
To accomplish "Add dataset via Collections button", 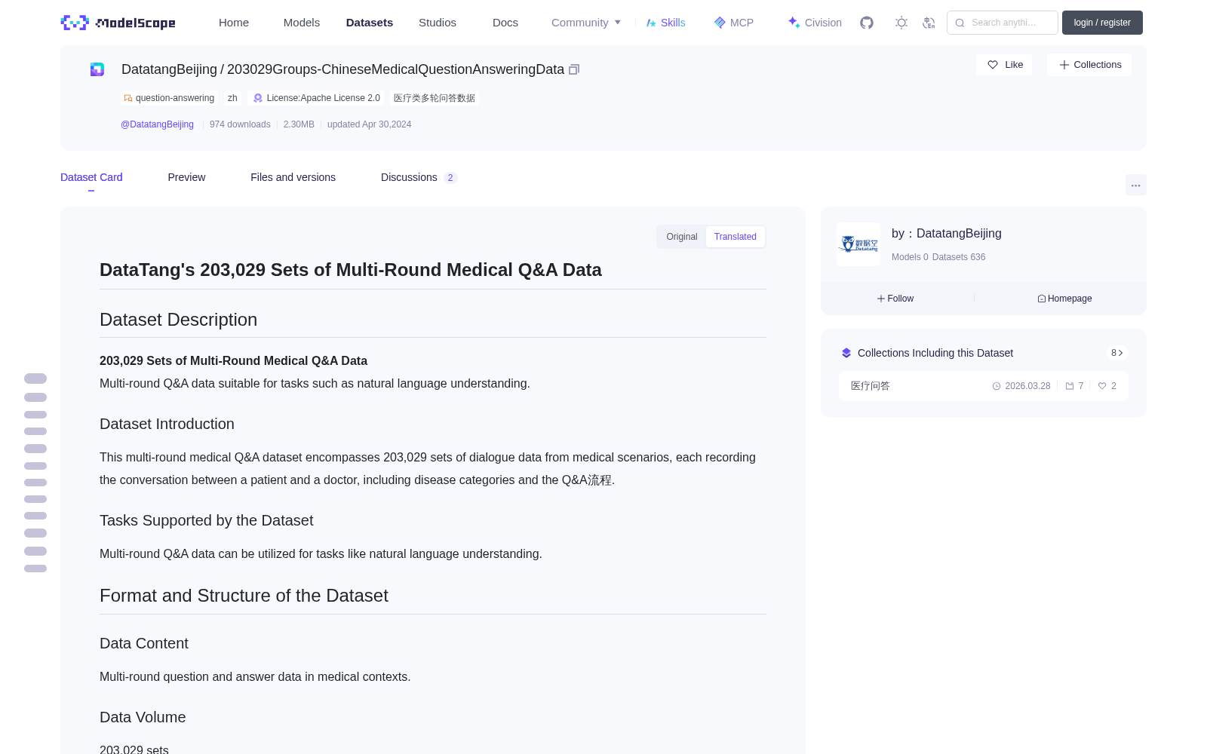I will (x=1089, y=65).
